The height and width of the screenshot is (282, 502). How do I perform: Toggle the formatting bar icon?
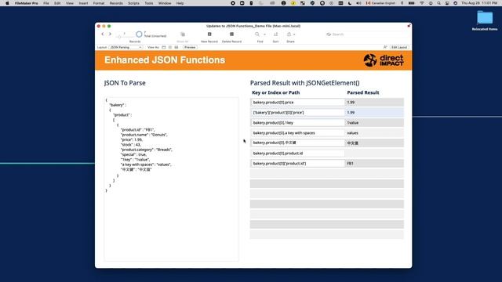click(385, 47)
